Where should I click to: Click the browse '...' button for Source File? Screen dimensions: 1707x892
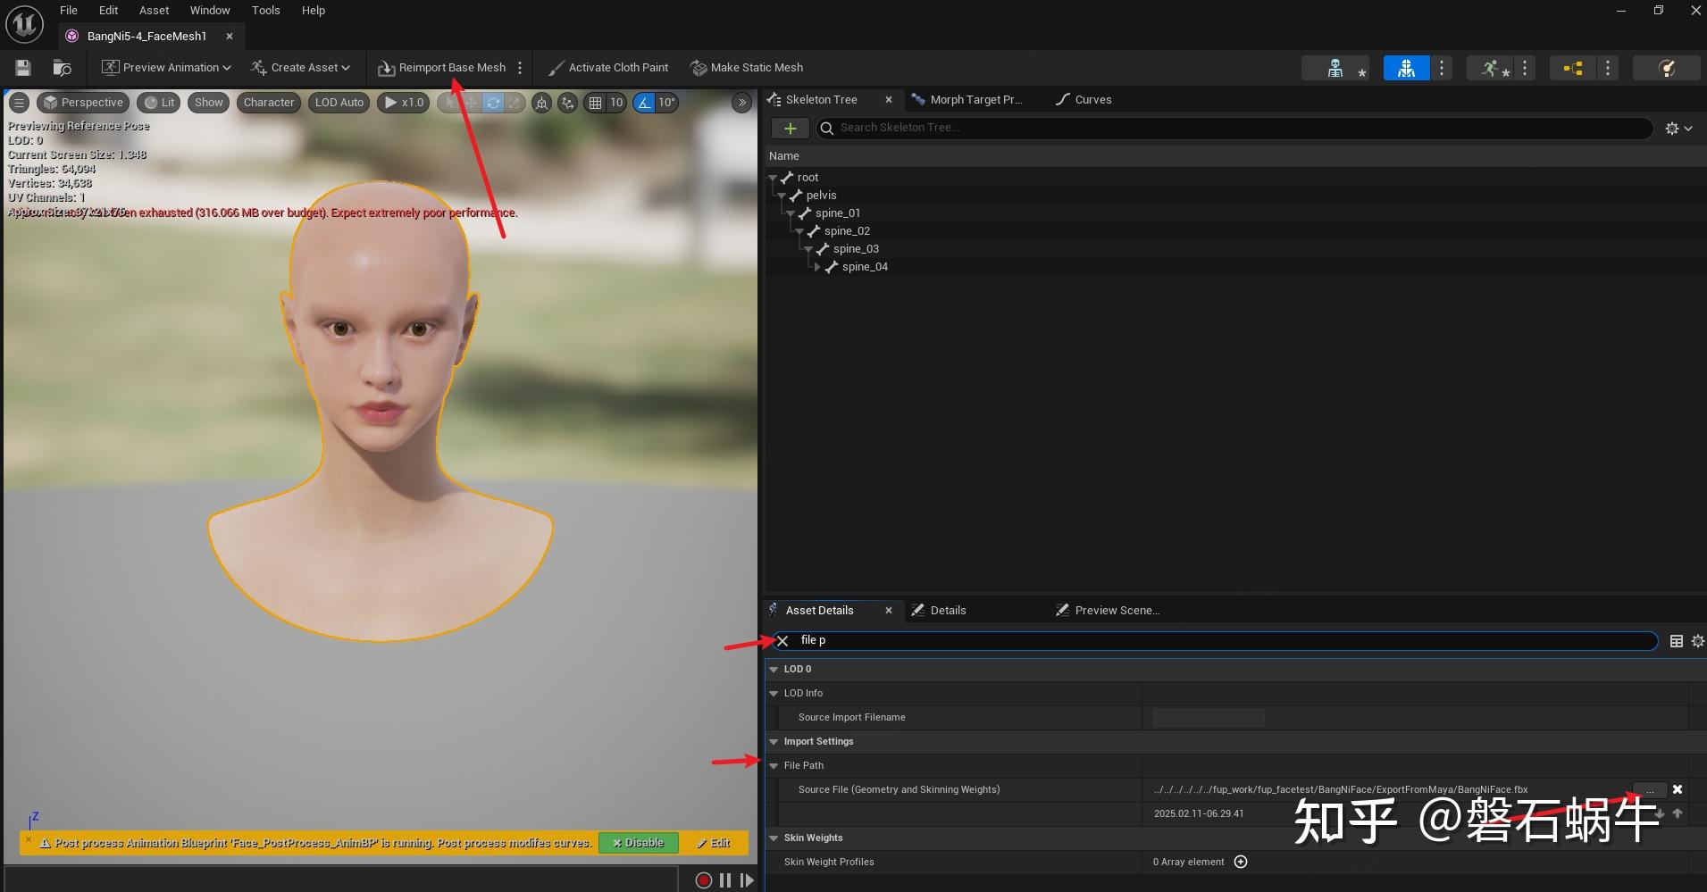pos(1649,790)
